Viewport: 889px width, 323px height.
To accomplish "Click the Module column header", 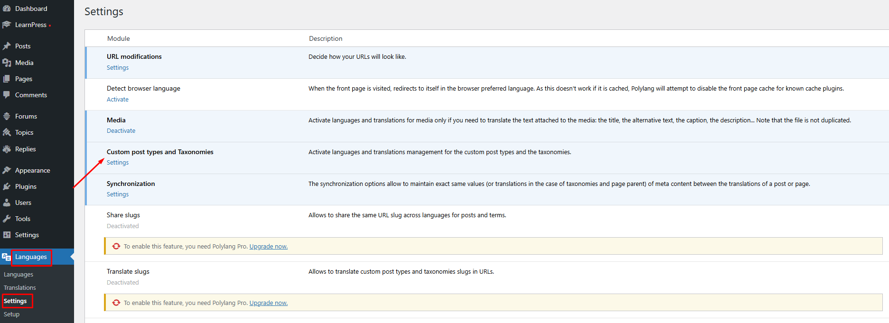I will pyautogui.click(x=118, y=38).
